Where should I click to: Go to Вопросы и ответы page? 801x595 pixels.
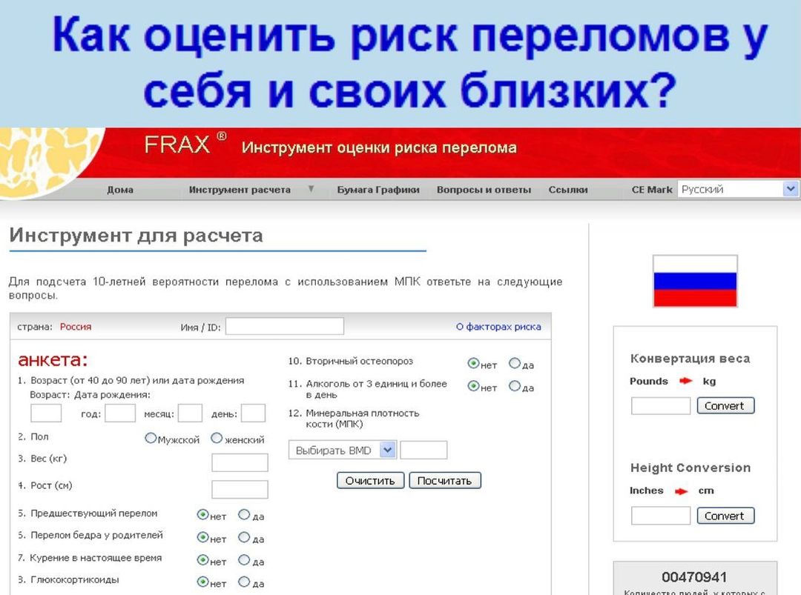(484, 190)
